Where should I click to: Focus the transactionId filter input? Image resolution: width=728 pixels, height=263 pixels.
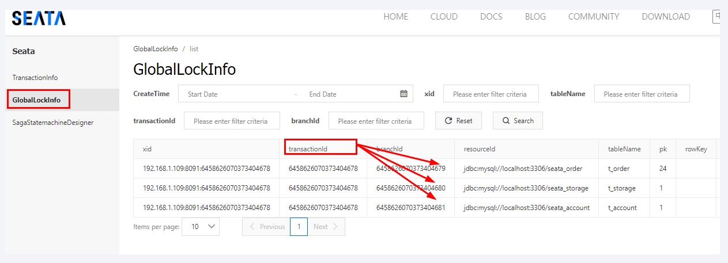click(232, 121)
